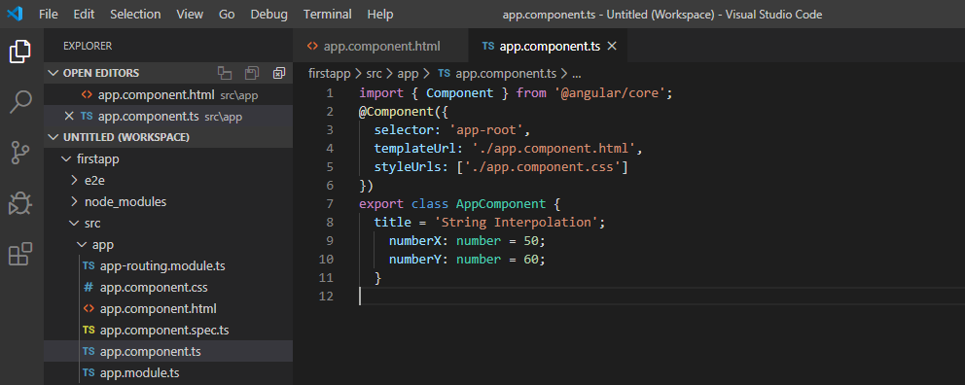Screen dimensions: 965x385
Task: Switch to the app.component.html tab
Action: pyautogui.click(x=381, y=46)
